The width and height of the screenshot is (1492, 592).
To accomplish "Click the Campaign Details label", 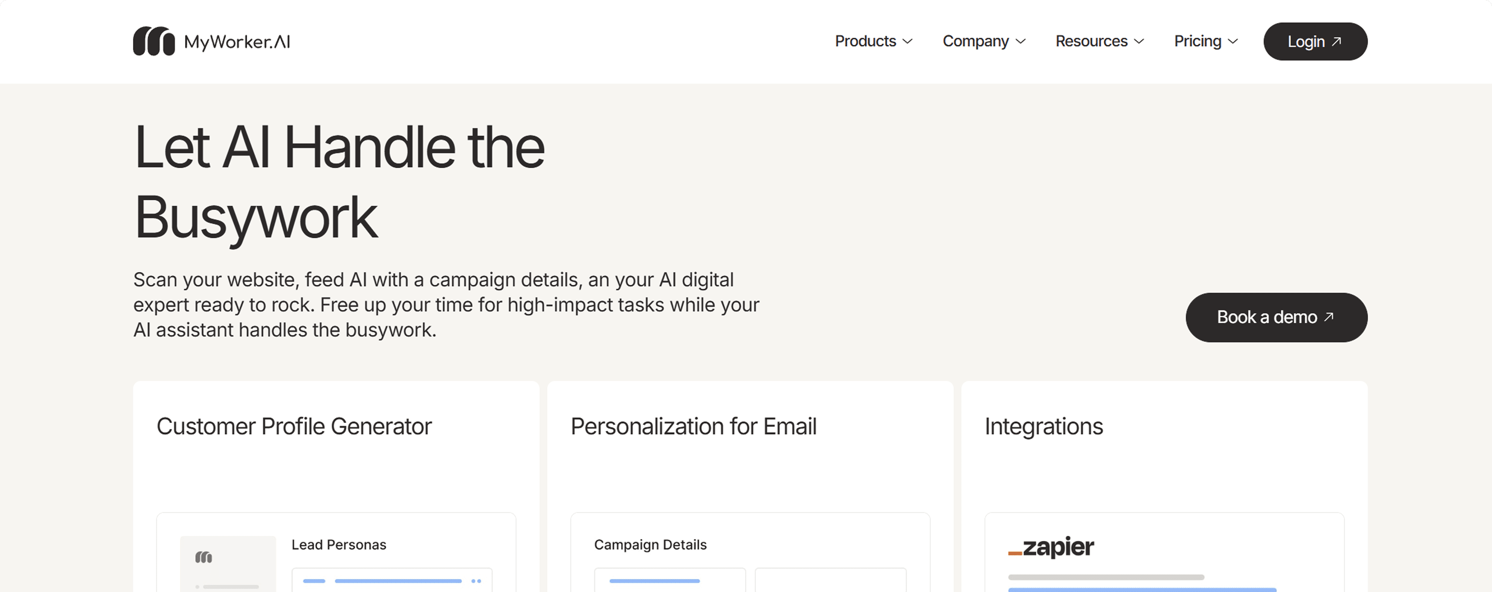I will (650, 545).
